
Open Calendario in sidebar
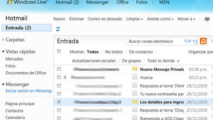coord(15,117)
